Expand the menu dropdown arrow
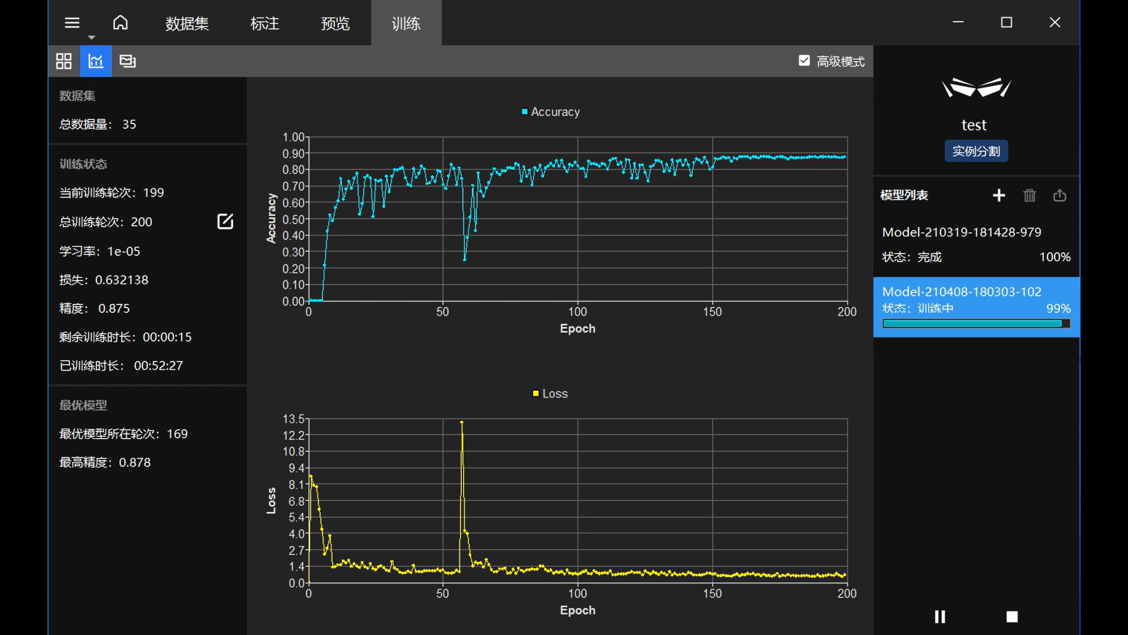1128x635 pixels. [x=91, y=37]
